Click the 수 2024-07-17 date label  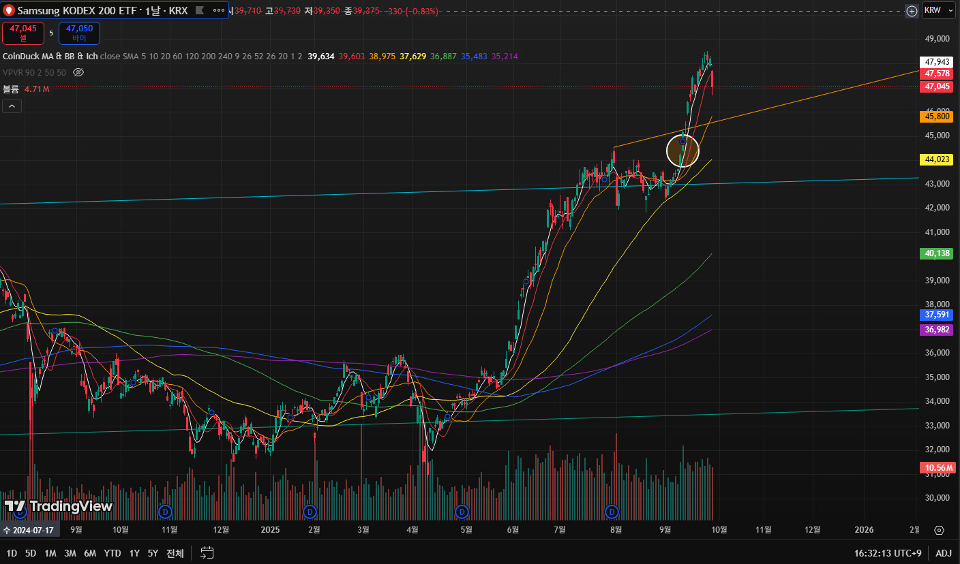click(30, 530)
